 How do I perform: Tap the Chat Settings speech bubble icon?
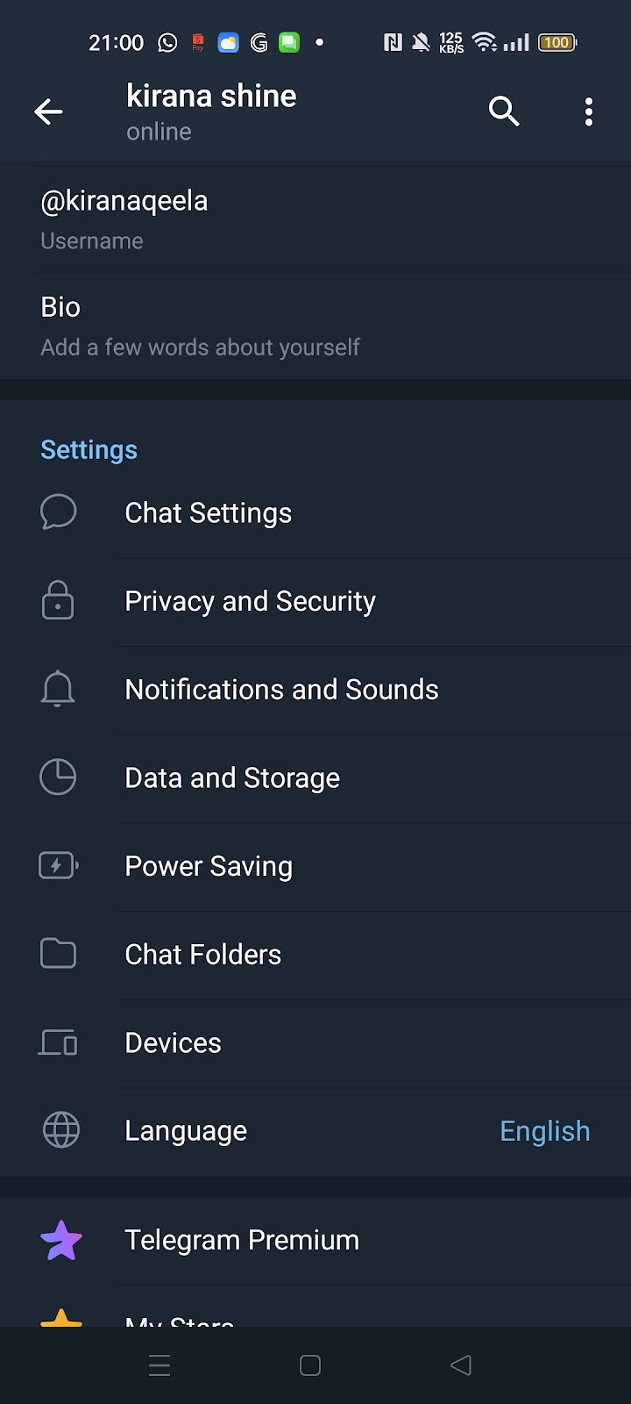[58, 512]
